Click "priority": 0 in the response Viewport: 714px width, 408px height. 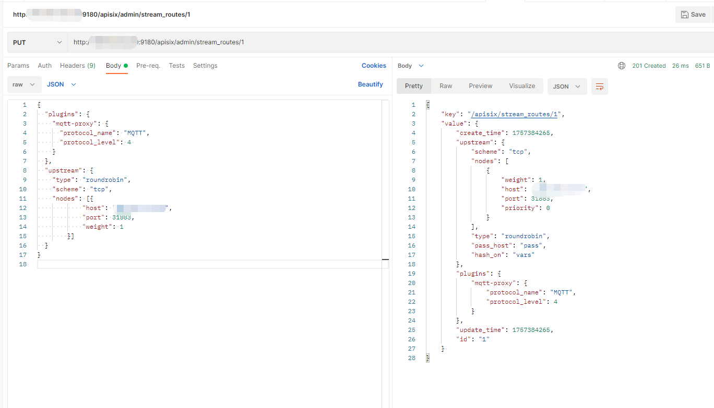(525, 208)
